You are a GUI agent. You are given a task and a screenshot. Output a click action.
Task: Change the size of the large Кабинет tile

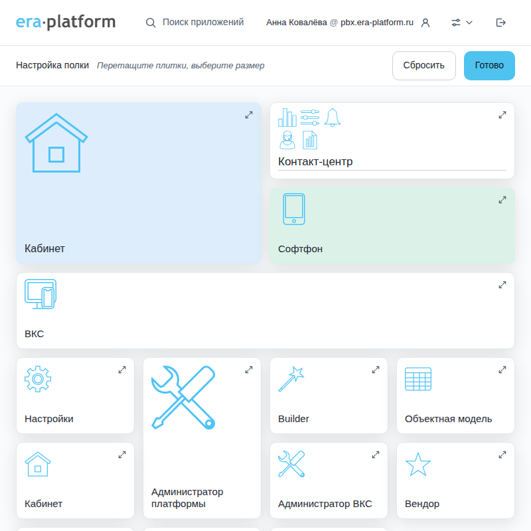point(249,115)
